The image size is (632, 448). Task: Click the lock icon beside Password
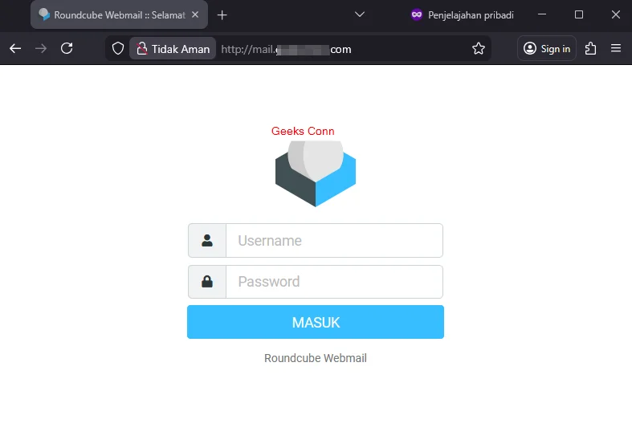[x=207, y=282]
